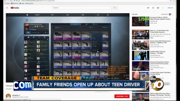Click the red SUBSCRIBE button

tap(122, 96)
